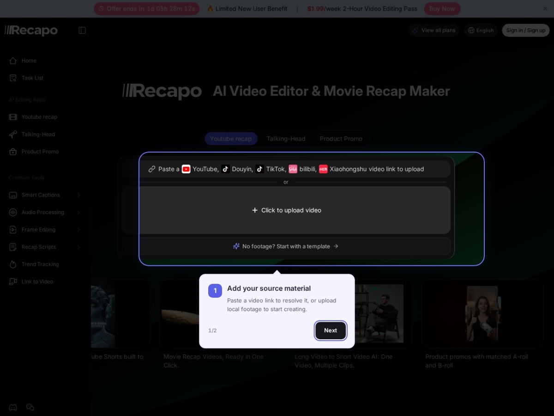Switch to Youtube recap tab
The width and height of the screenshot is (554, 416).
(x=231, y=139)
